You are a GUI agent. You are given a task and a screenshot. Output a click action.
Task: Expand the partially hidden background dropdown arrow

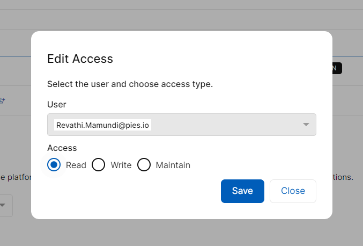point(3,205)
